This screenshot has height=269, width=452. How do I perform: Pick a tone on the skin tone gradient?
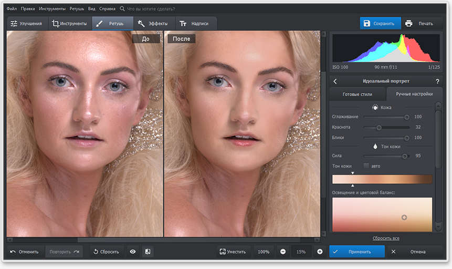[x=382, y=179]
